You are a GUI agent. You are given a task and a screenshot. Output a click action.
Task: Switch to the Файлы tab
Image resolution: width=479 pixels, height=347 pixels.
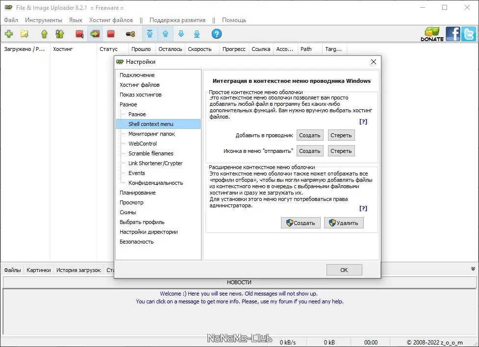tap(13, 270)
